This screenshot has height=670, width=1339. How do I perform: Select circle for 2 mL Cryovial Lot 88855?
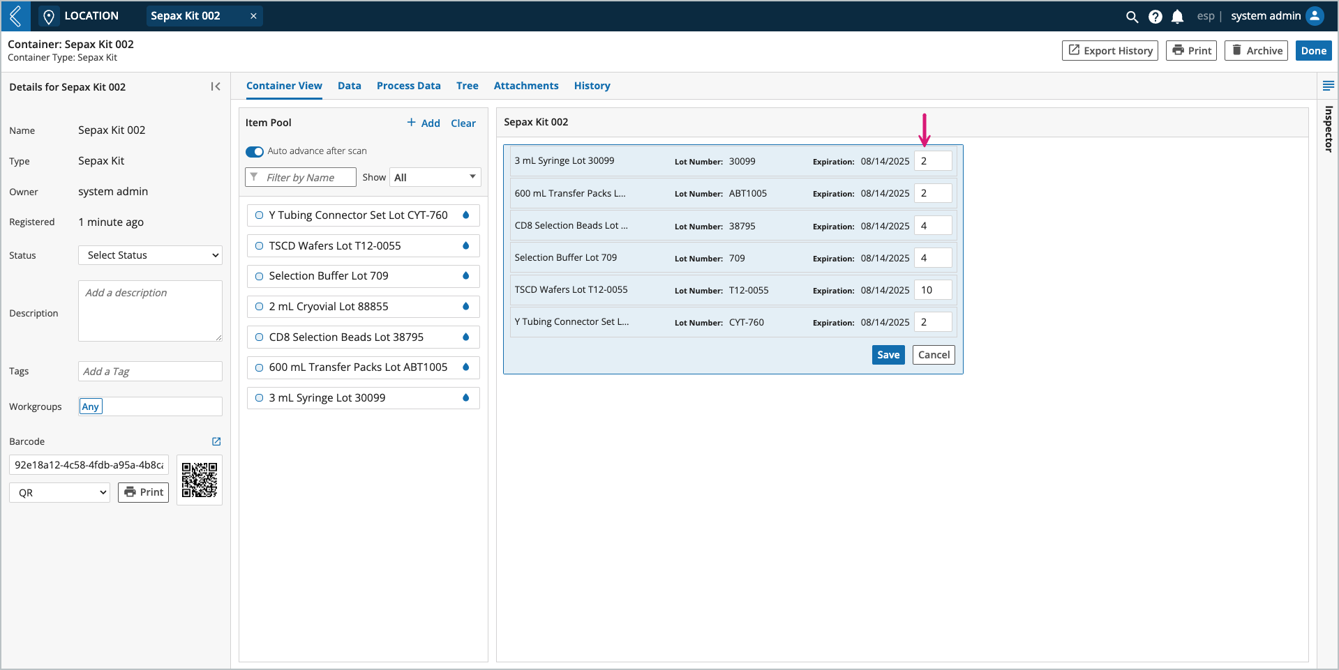(x=259, y=307)
